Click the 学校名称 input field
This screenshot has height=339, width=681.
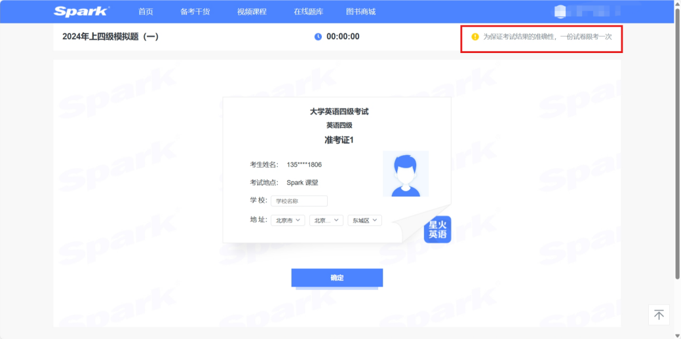299,201
